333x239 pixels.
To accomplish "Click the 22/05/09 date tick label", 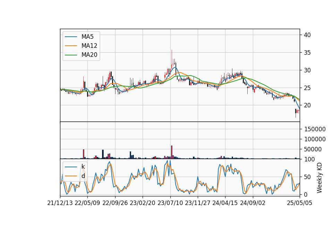I will click(87, 203).
